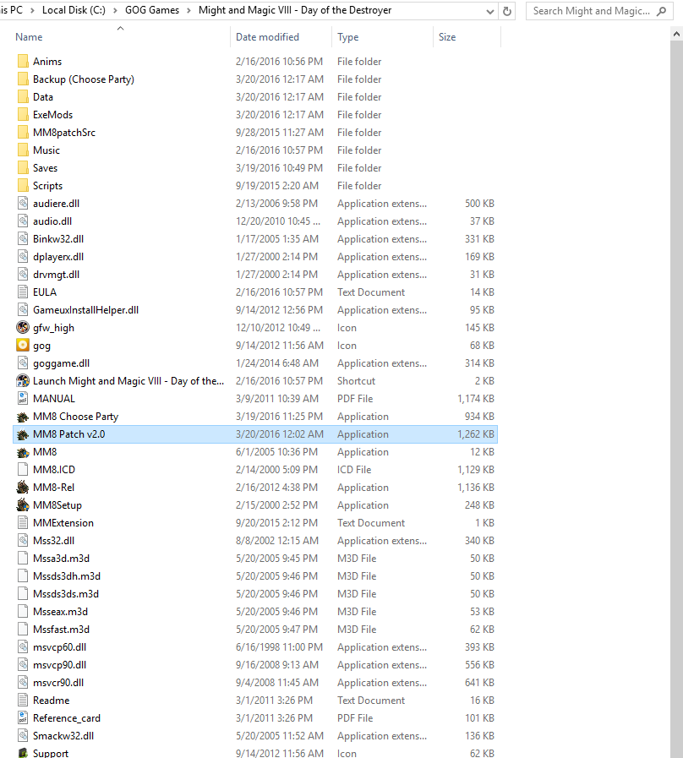The image size is (683, 758).
Task: Select the Reference_card PDF icon
Action: click(x=23, y=718)
